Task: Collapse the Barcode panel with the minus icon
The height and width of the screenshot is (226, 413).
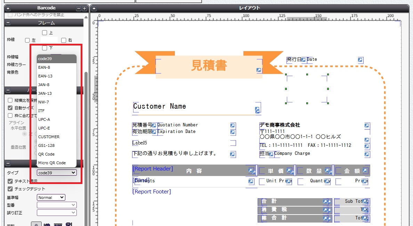Action: pos(79,8)
